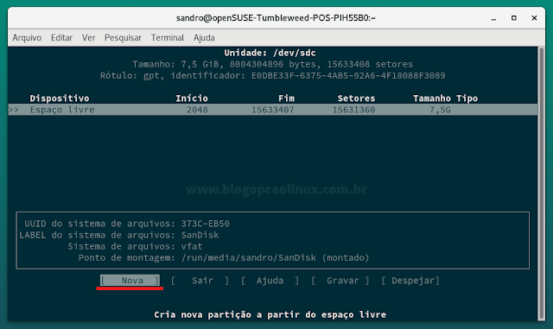Click the Dispositivo column header
The width and height of the screenshot is (553, 329).
(60, 98)
